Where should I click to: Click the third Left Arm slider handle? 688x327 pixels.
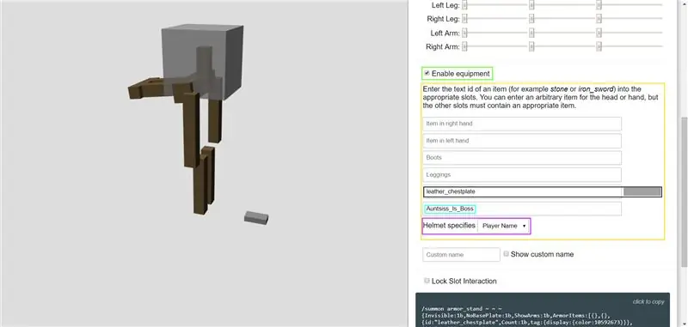(x=599, y=33)
